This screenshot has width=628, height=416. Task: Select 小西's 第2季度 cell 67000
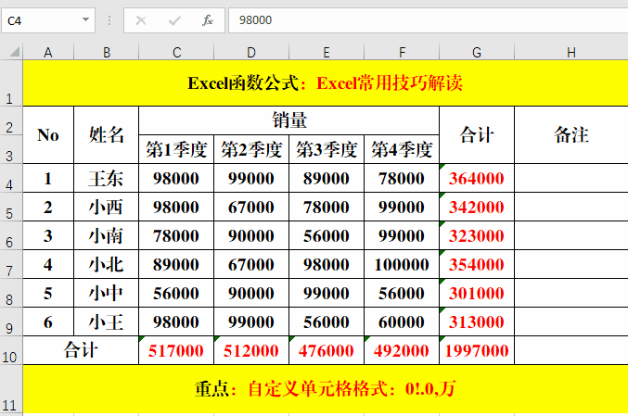(251, 207)
